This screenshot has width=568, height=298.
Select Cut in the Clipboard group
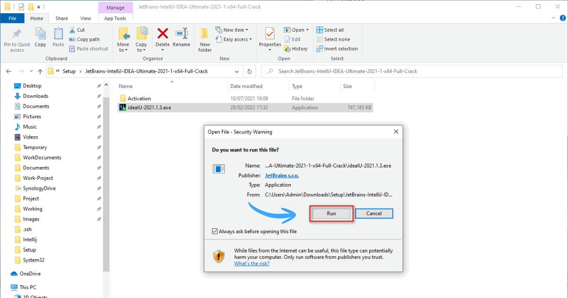(77, 30)
